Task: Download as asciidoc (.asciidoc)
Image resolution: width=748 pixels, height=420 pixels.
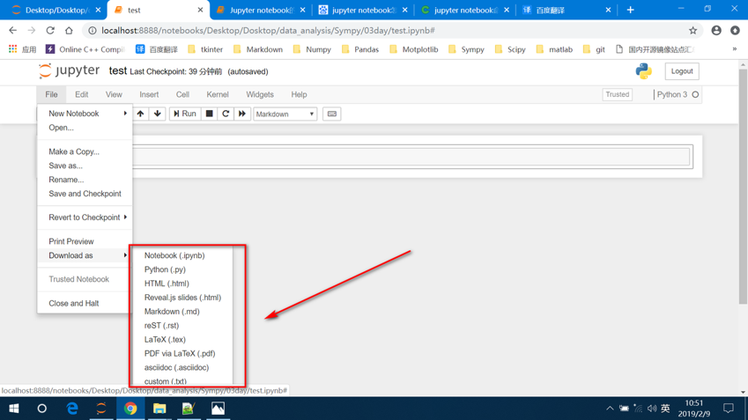Action: pyautogui.click(x=182, y=367)
